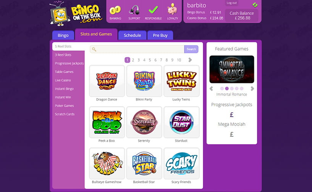Select the first featured games carousel dot

(222, 88)
